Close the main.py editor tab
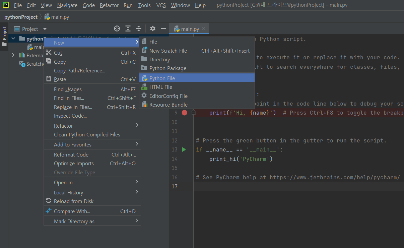Screen dimensions: 404x248 203,29
